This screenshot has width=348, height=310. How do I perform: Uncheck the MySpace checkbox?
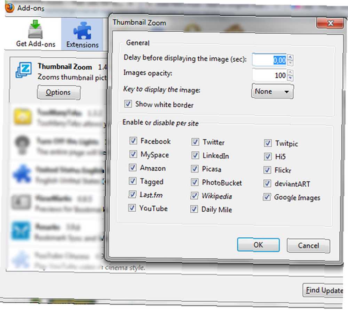[x=133, y=154]
